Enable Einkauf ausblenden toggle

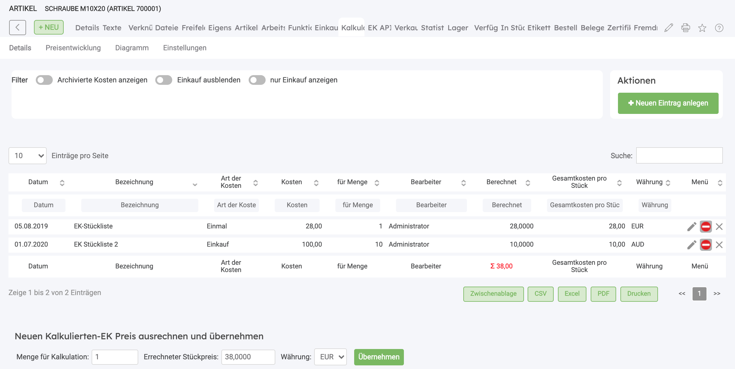click(x=164, y=80)
